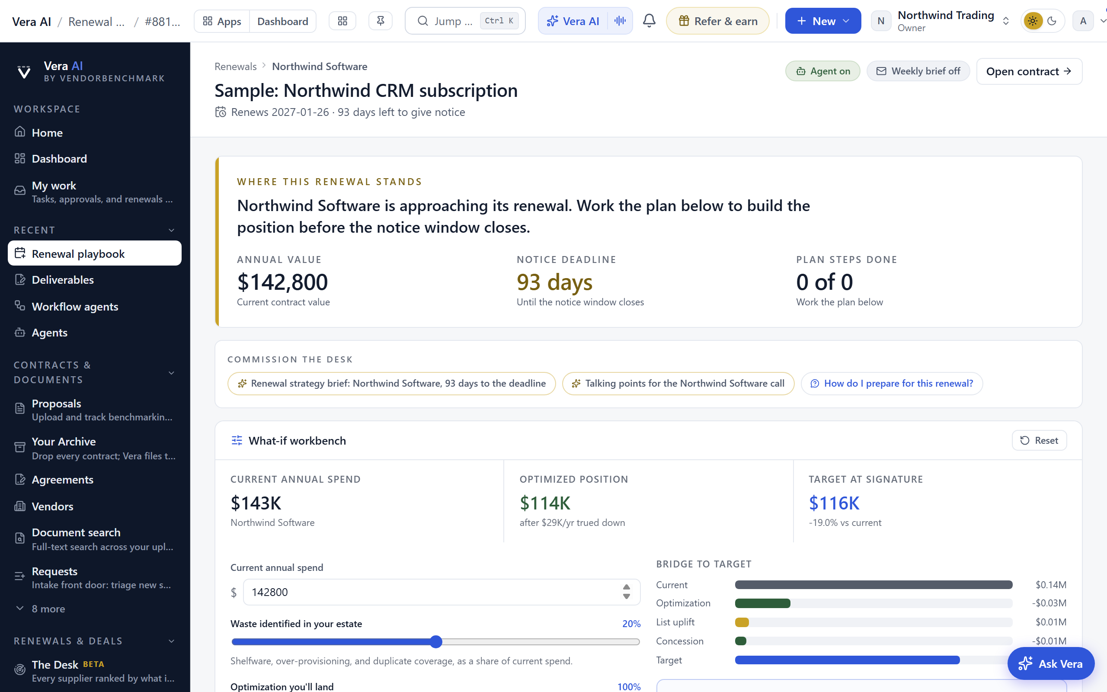Decrement the Current annual spend stepper
This screenshot has width=1107, height=692.
pos(626,597)
